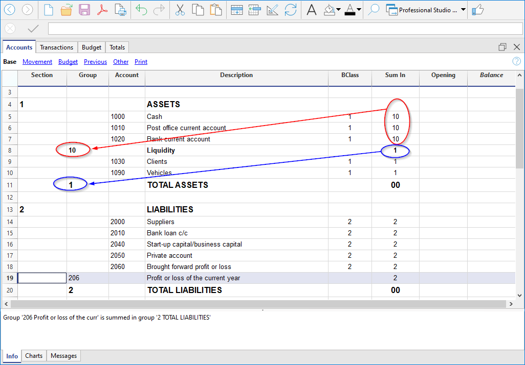The image size is (525, 365).
Task: Click the Recalculate refresh icon
Action: pyautogui.click(x=291, y=10)
